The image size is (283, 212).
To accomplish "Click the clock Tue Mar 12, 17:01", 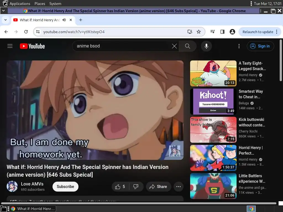I will pyautogui.click(x=268, y=4).
